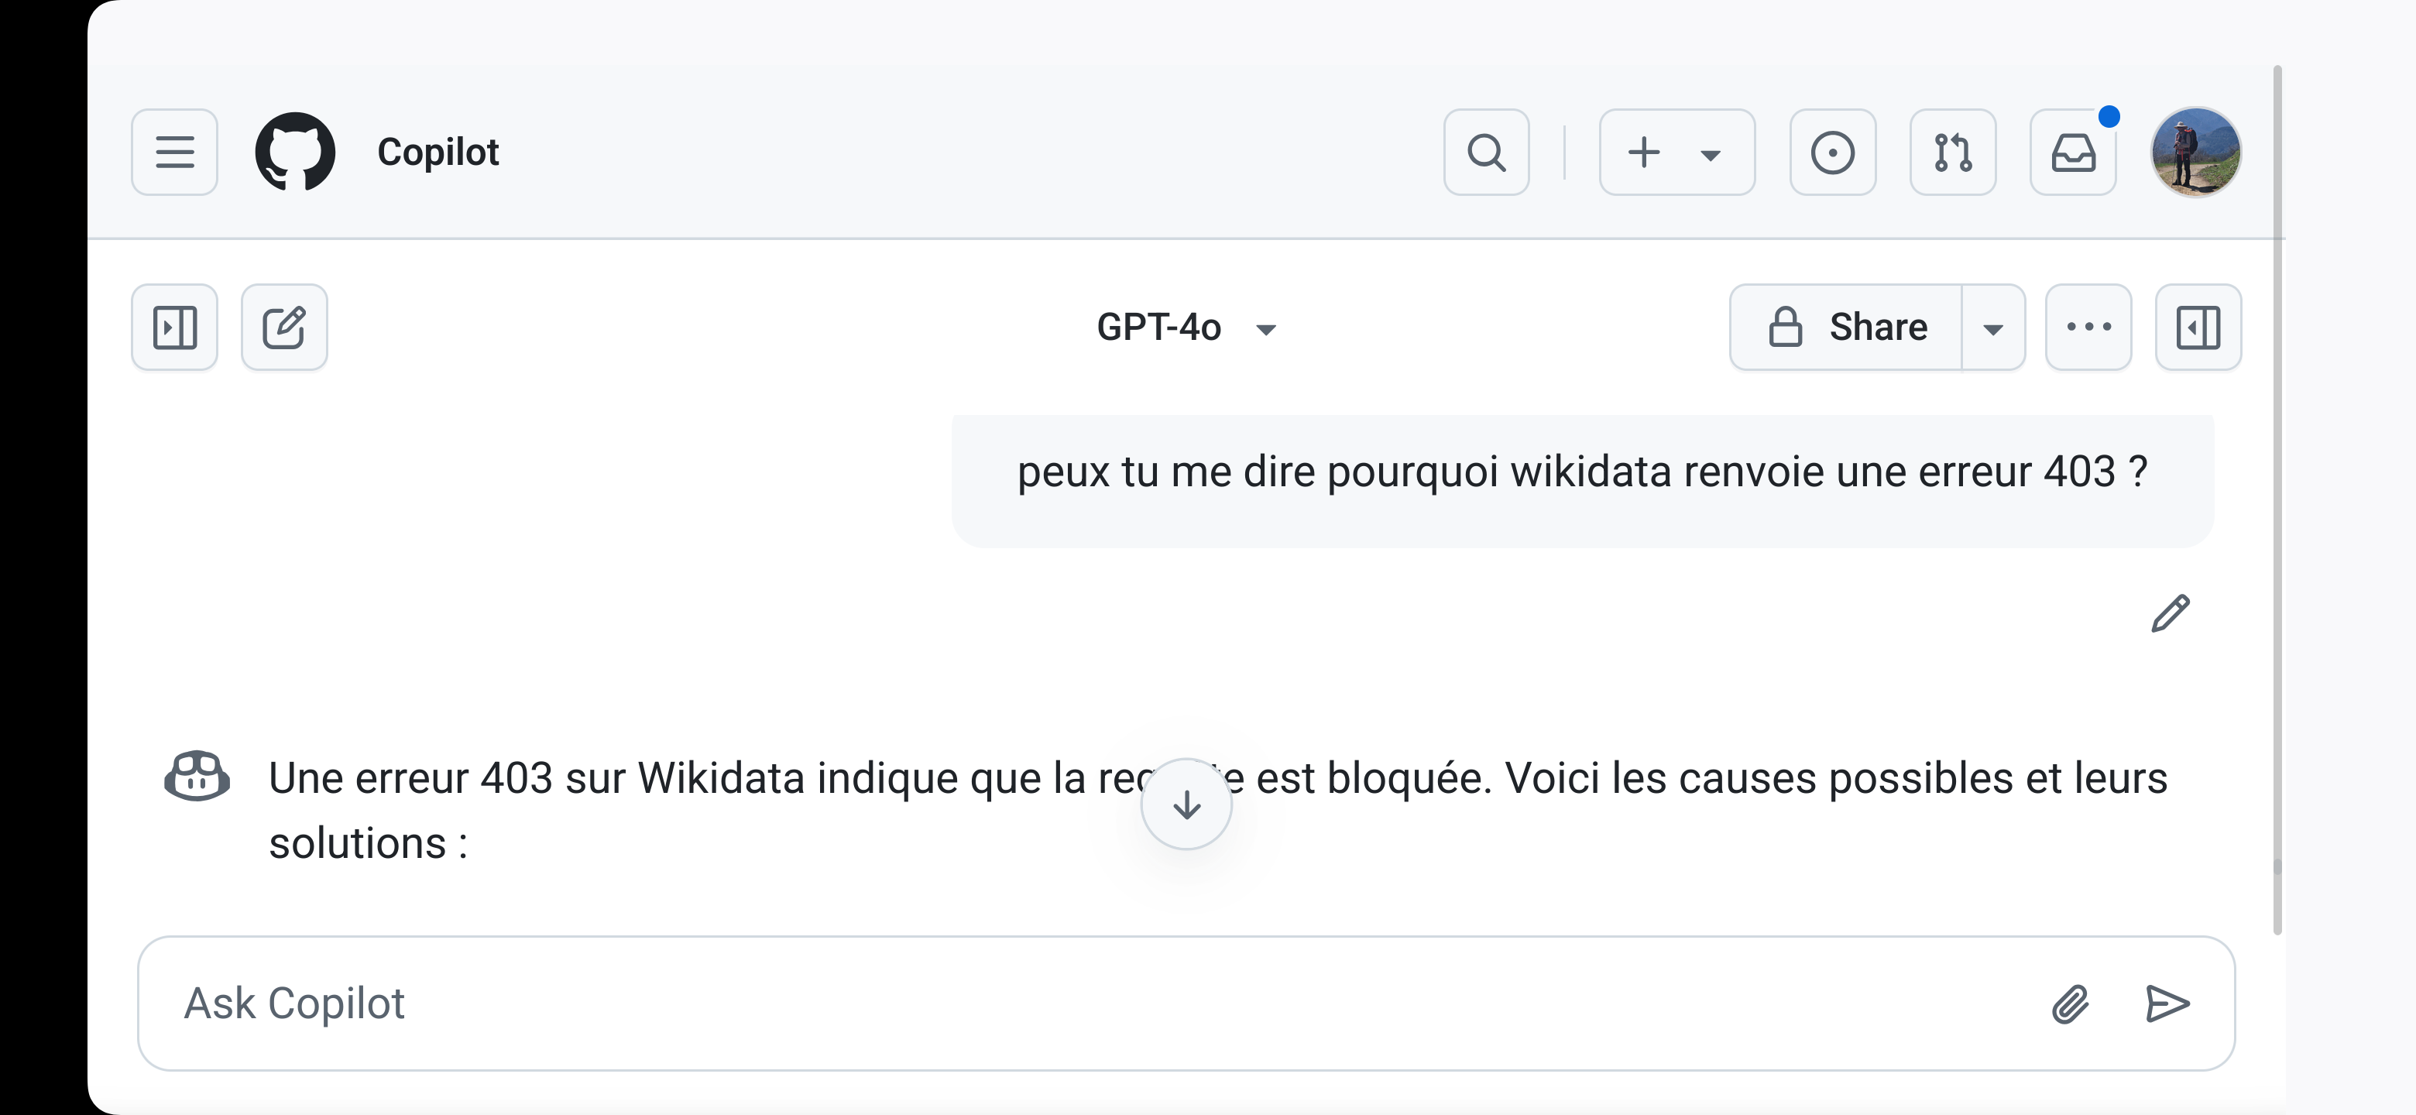This screenshot has width=2416, height=1115.
Task: Open the hamburger navigation menu
Action: point(174,152)
